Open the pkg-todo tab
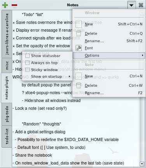Screen dimensions: 146x168 point(7,114)
